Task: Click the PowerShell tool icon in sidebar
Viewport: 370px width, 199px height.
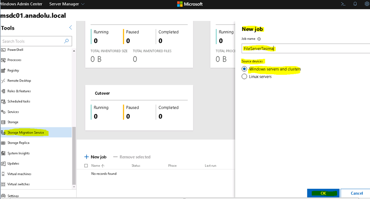Action: (3, 50)
